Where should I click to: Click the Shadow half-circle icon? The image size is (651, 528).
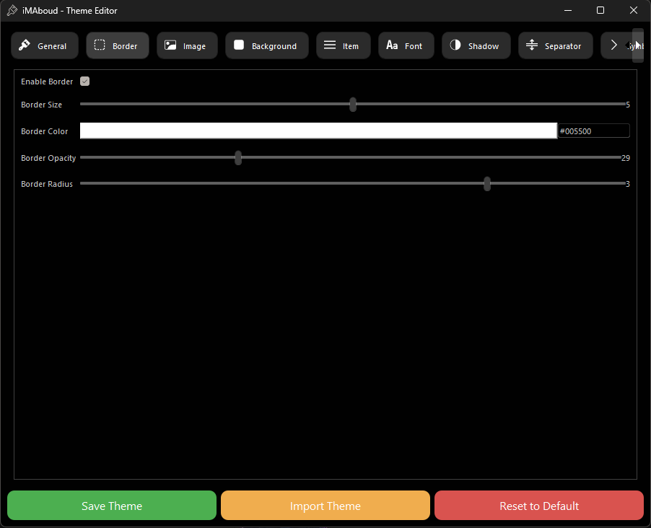(456, 45)
